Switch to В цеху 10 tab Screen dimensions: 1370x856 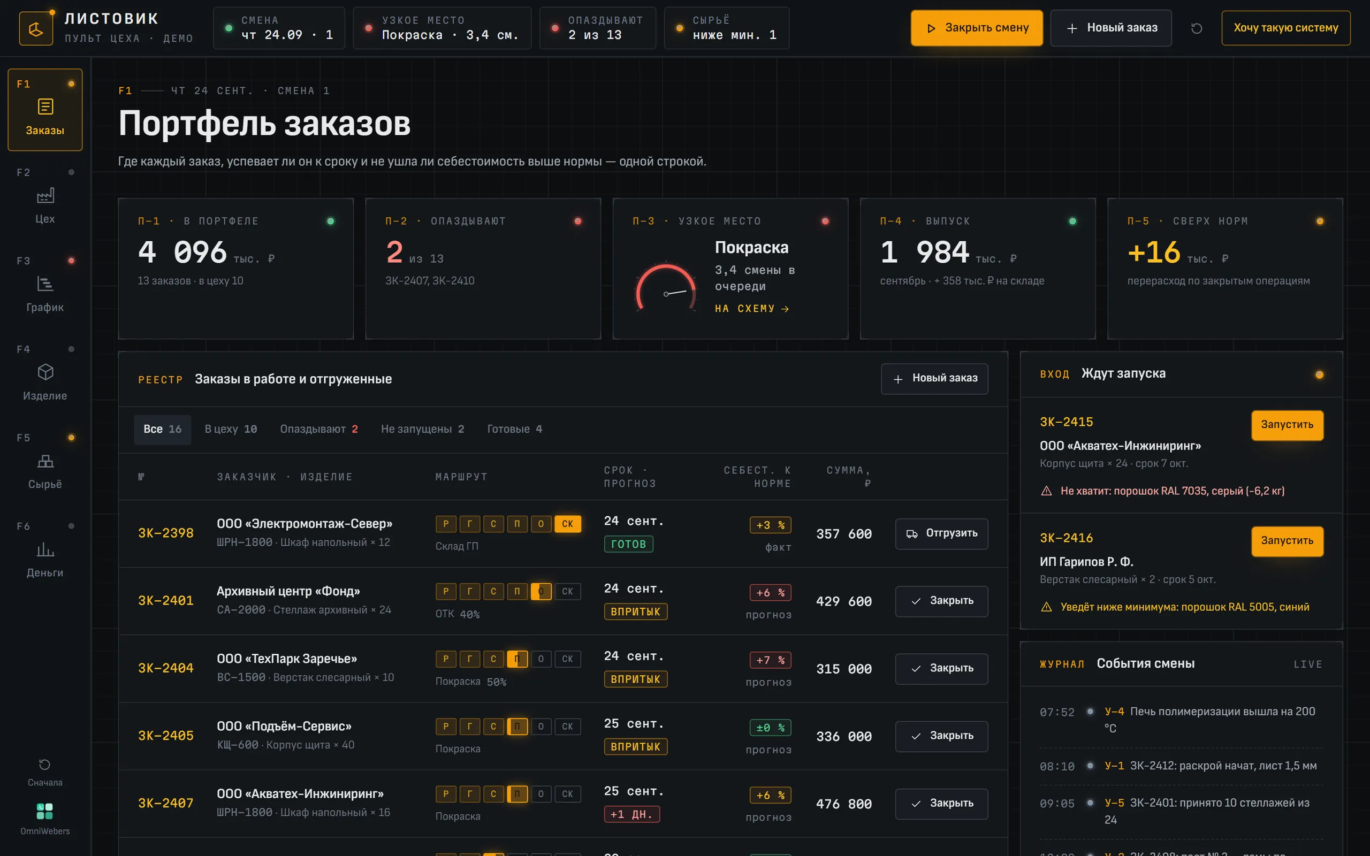point(231,429)
